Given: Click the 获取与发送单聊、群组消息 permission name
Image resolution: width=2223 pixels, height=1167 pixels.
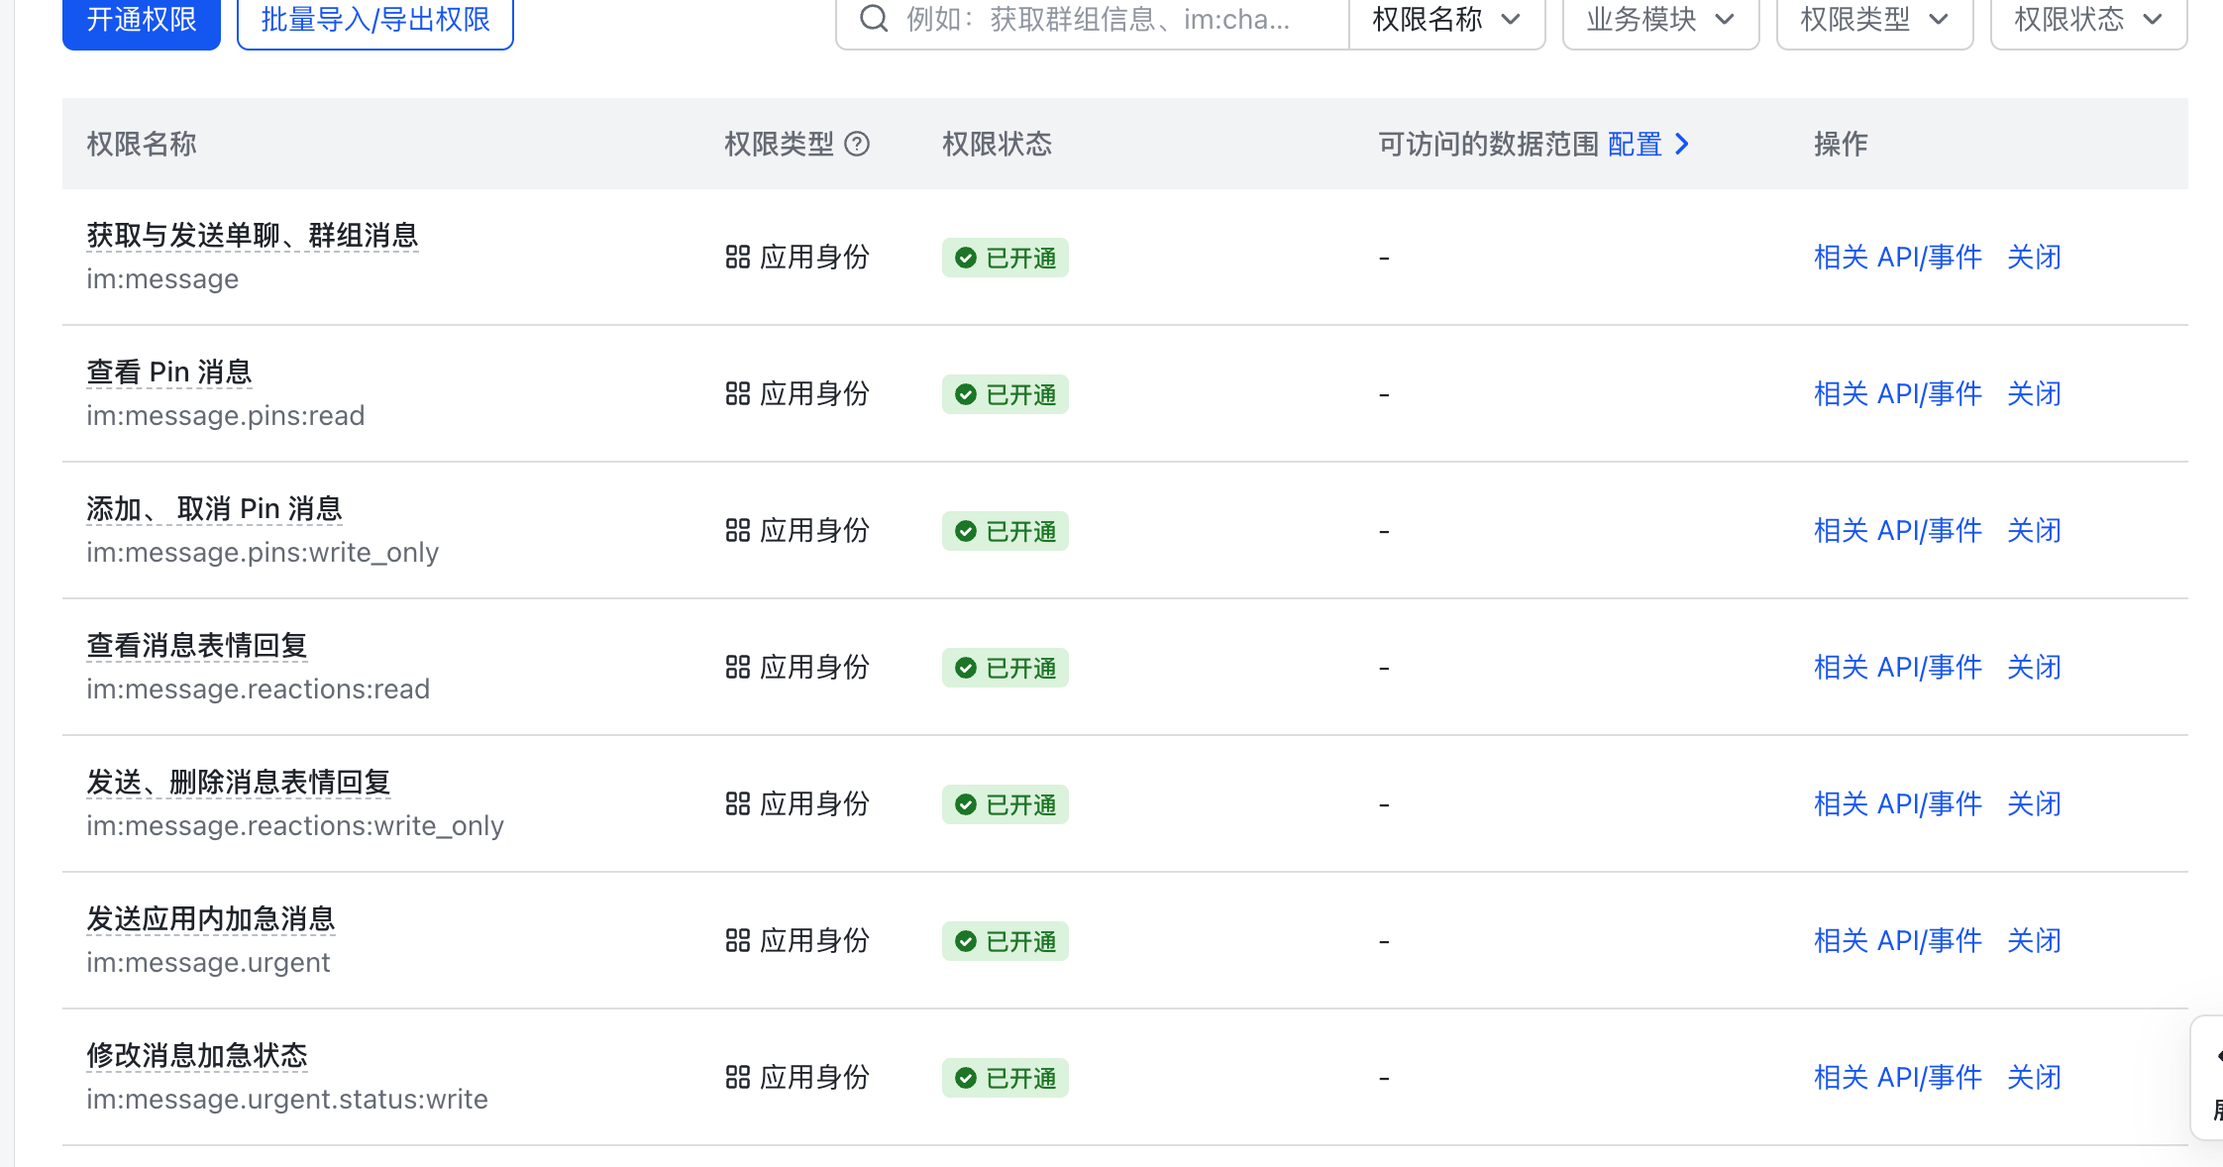Looking at the screenshot, I should pyautogui.click(x=253, y=236).
